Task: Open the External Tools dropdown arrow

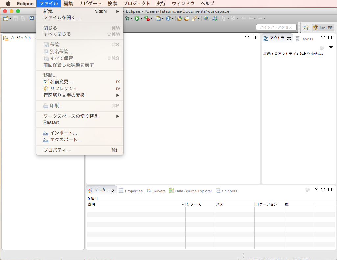Action: click(x=151, y=19)
